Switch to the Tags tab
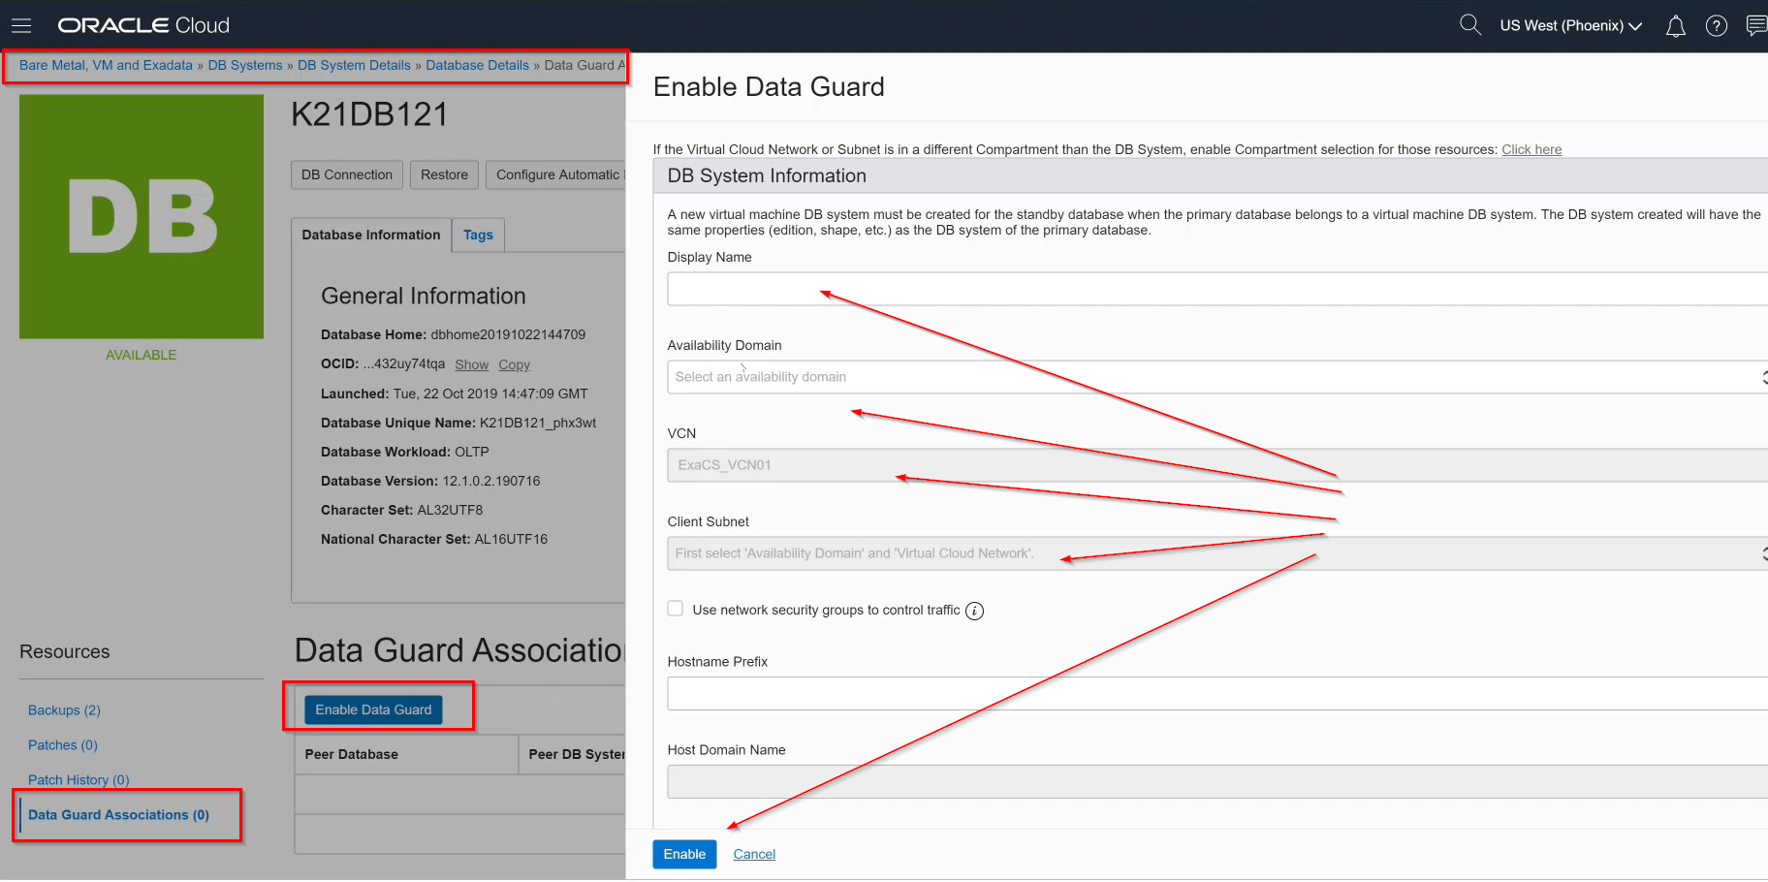This screenshot has height=882, width=1768. click(x=477, y=235)
